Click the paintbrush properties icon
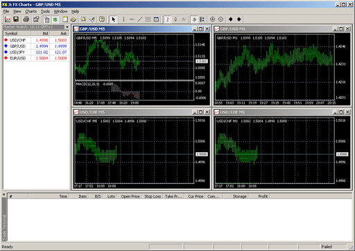Viewport: 355px width, 251px height. coord(92,19)
